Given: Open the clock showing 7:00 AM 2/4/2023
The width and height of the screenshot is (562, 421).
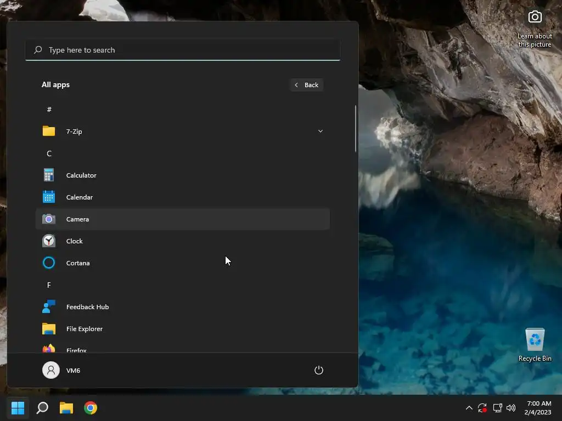Looking at the screenshot, I should 538,408.
